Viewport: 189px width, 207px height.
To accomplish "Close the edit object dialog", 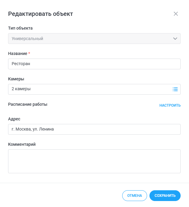I will pyautogui.click(x=176, y=14).
